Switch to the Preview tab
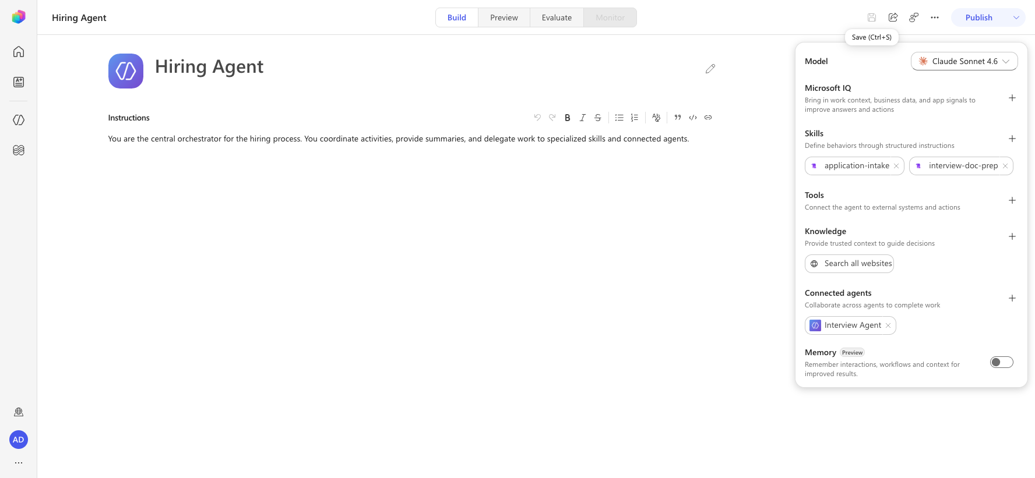 click(x=504, y=17)
